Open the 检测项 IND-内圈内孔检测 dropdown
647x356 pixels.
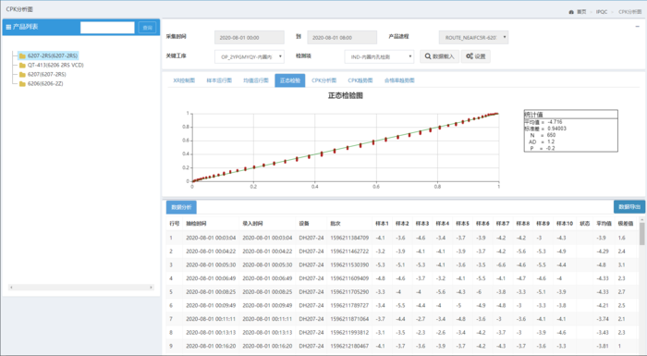coord(379,56)
